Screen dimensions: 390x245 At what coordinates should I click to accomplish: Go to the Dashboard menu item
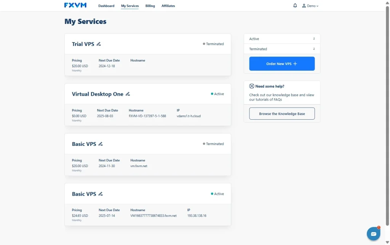click(106, 6)
